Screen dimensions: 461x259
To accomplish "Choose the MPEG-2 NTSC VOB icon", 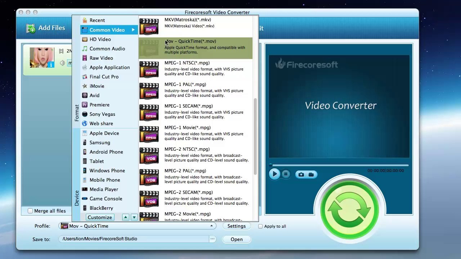I will 149,156.
